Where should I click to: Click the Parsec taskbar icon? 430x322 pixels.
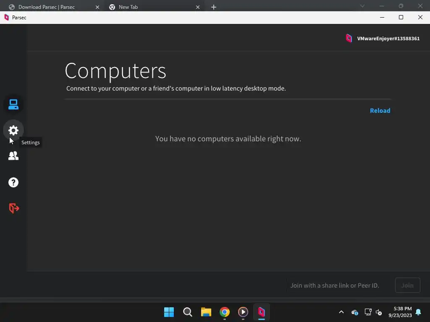(261, 312)
